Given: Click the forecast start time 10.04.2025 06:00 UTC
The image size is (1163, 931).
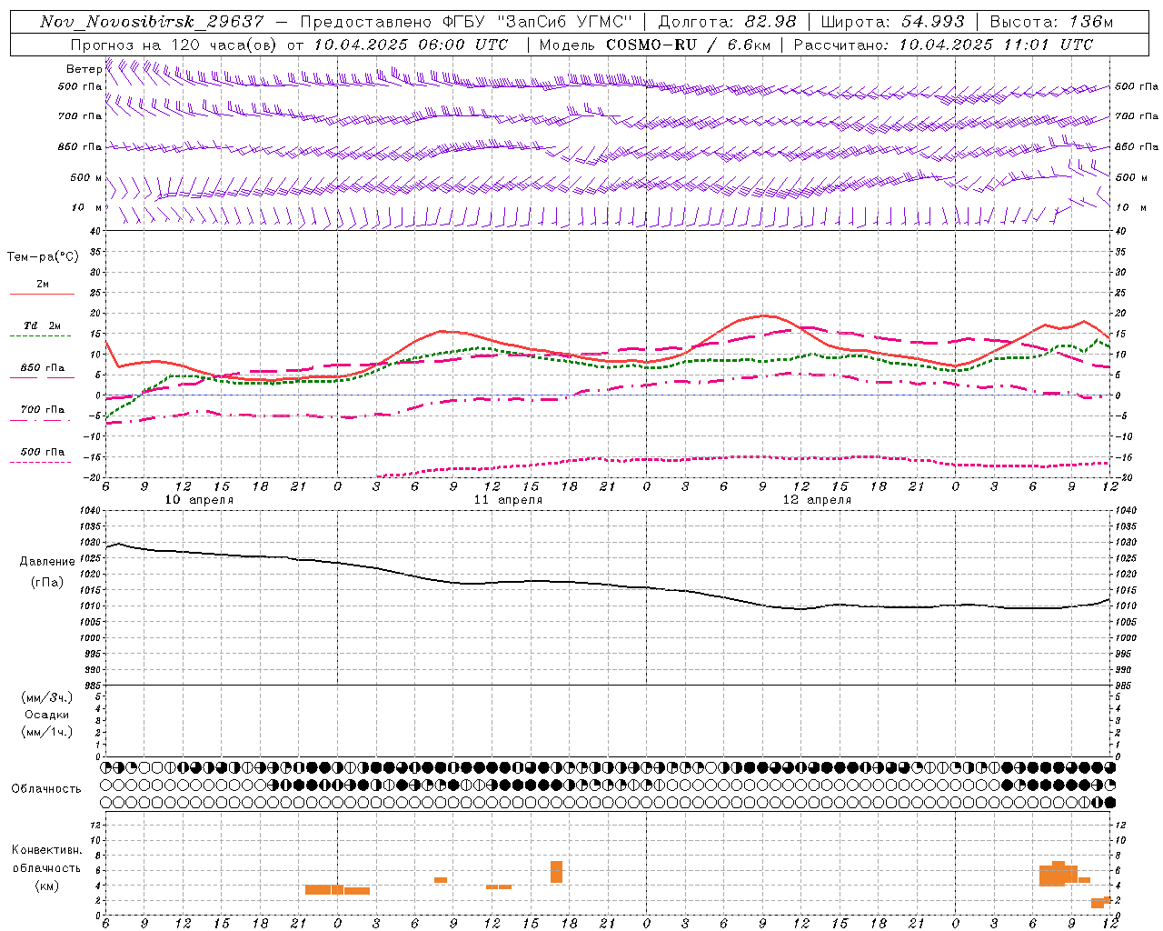Looking at the screenshot, I should point(411,45).
